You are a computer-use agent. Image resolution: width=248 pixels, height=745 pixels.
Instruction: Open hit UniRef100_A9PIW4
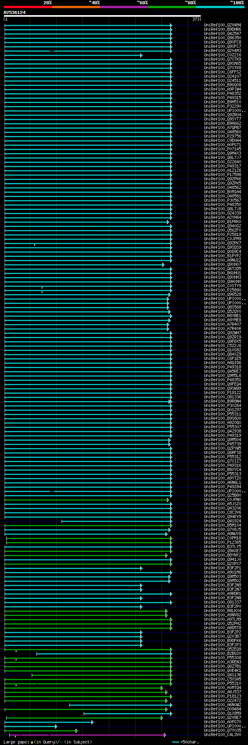pos(223,89)
